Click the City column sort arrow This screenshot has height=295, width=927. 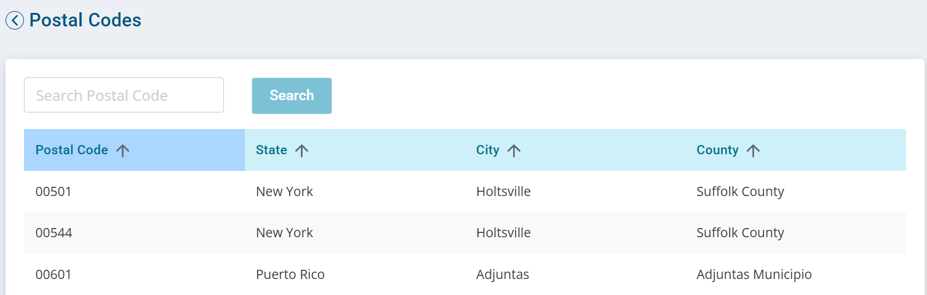tap(514, 151)
